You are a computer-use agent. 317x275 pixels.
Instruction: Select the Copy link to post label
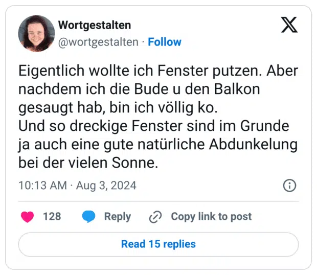click(x=211, y=217)
